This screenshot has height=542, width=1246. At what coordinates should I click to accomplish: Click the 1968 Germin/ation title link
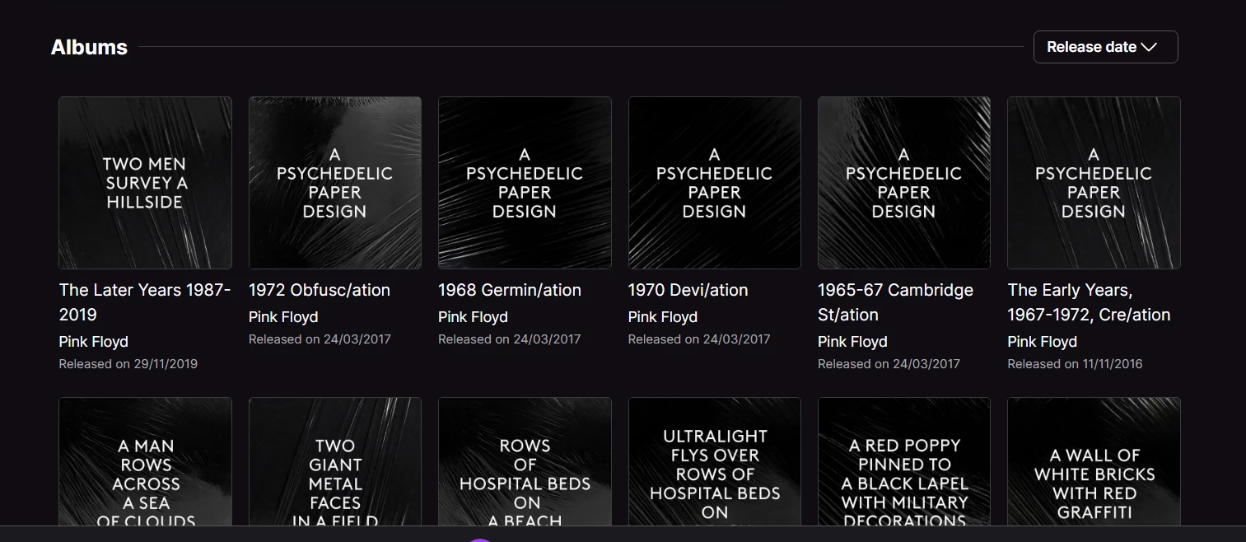[510, 290]
